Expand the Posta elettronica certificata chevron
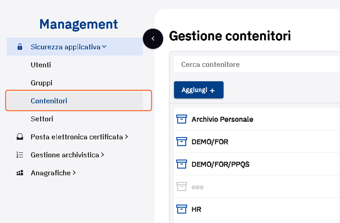340x223 pixels. click(x=126, y=137)
